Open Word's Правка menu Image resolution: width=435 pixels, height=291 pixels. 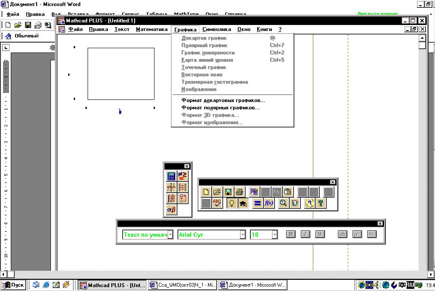pyautogui.click(x=35, y=14)
